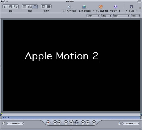Decrement project duration with left arrow

click(124, 123)
